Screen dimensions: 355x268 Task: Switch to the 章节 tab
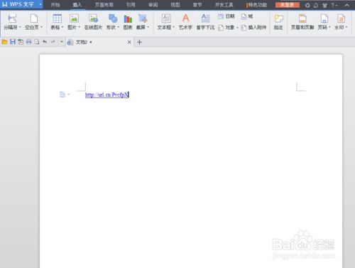[x=197, y=5]
